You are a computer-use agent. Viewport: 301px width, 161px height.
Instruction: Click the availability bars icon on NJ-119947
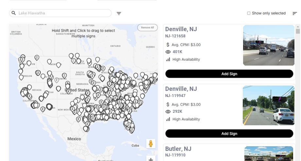pos(168,119)
